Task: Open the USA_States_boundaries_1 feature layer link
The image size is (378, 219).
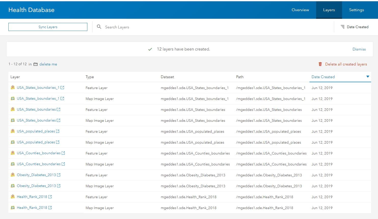Action: (38, 88)
